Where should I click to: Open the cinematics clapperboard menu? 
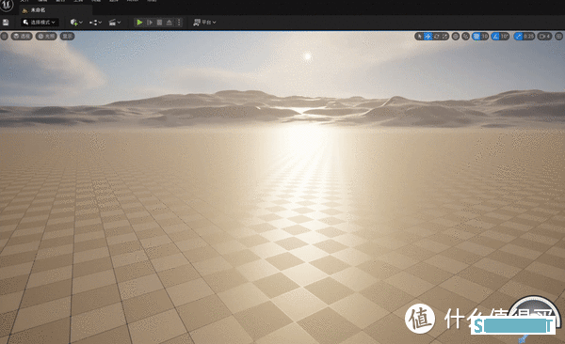point(115,23)
